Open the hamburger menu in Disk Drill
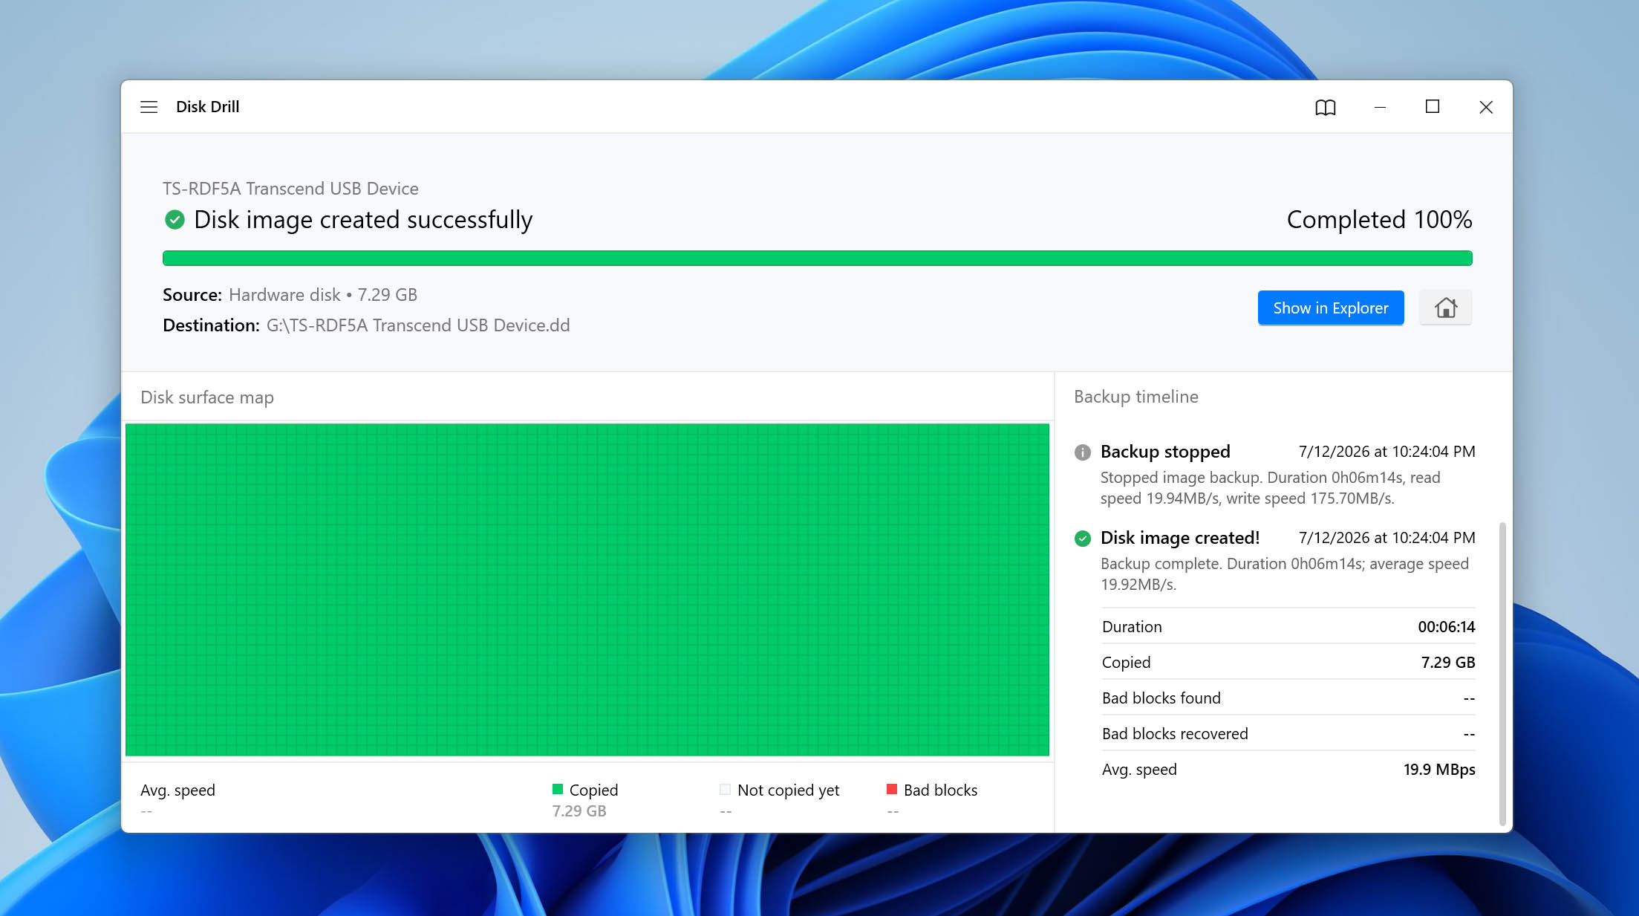The height and width of the screenshot is (916, 1639). point(149,107)
